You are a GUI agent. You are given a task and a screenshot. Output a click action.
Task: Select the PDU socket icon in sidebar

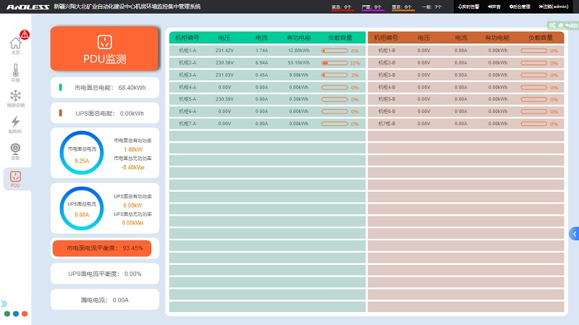click(15, 179)
